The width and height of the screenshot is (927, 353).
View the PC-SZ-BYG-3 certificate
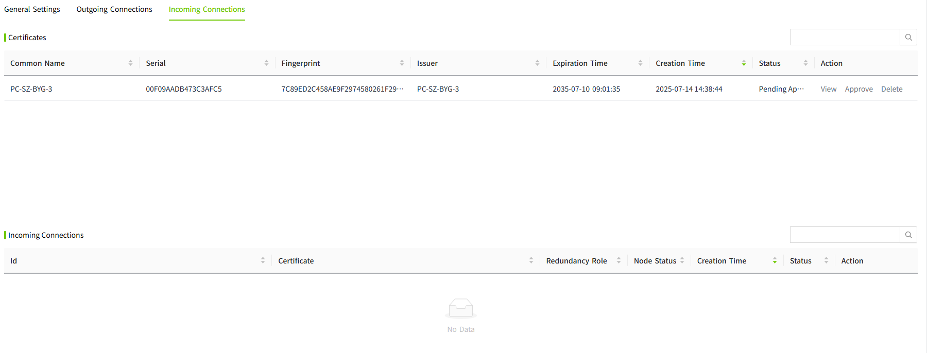click(828, 89)
